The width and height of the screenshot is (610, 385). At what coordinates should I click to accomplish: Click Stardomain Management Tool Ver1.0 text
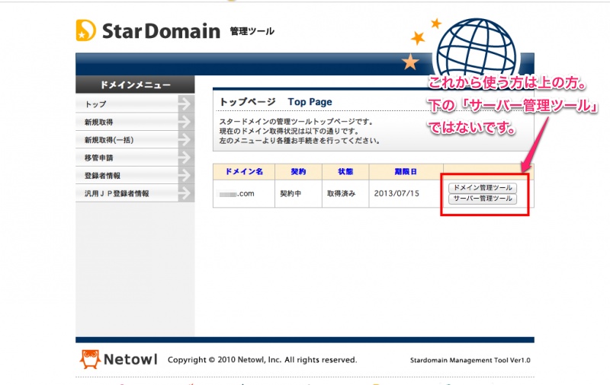[470, 360]
